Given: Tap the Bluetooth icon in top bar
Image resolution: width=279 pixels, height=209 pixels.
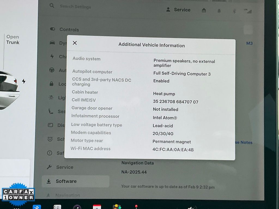Looking at the screenshot, I should tap(234, 11).
